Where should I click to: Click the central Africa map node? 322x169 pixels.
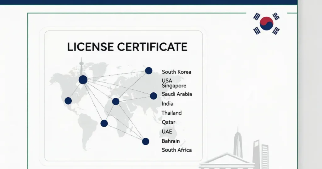[116, 101]
